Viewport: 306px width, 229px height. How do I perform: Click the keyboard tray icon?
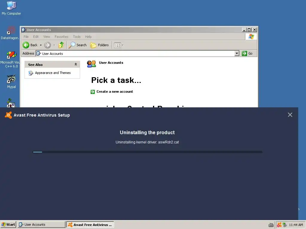(271, 225)
